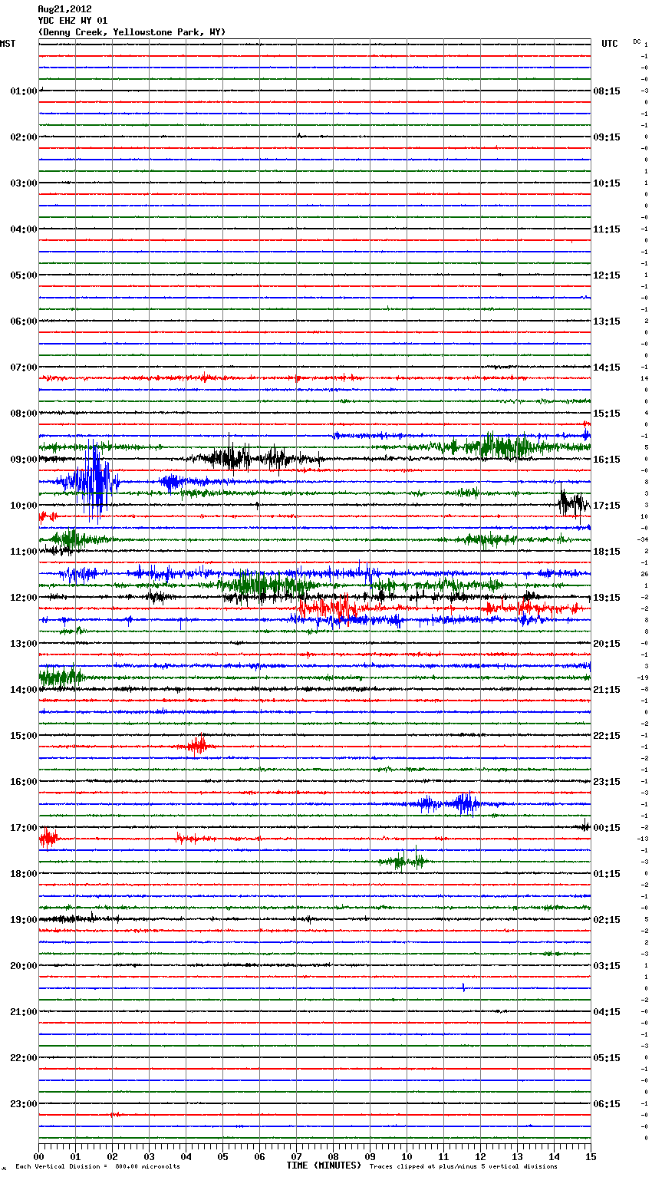The image size is (652, 1177).
Task: Click the "15" minute label on the axis
Action: click(591, 1156)
